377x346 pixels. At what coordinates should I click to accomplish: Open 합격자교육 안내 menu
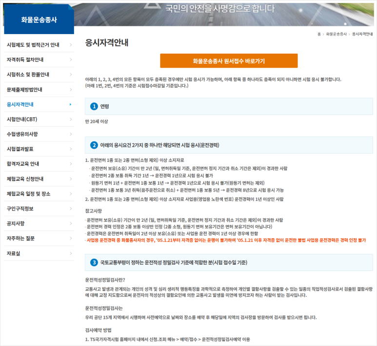pos(39,164)
